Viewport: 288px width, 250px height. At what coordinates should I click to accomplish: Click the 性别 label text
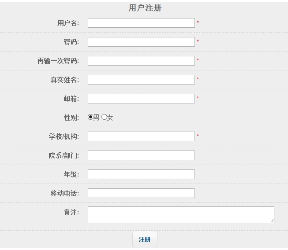click(x=71, y=118)
